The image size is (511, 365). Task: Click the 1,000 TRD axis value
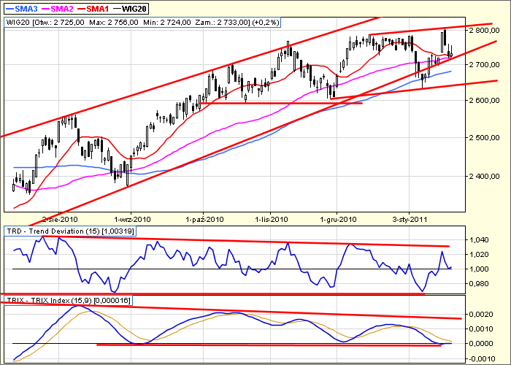(478, 269)
